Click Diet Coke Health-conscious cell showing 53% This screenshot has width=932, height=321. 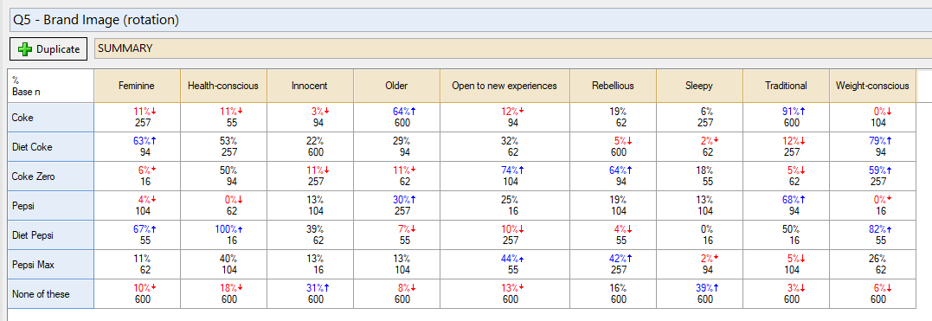(x=223, y=147)
